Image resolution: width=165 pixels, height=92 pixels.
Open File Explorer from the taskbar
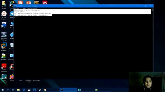click(18, 90)
